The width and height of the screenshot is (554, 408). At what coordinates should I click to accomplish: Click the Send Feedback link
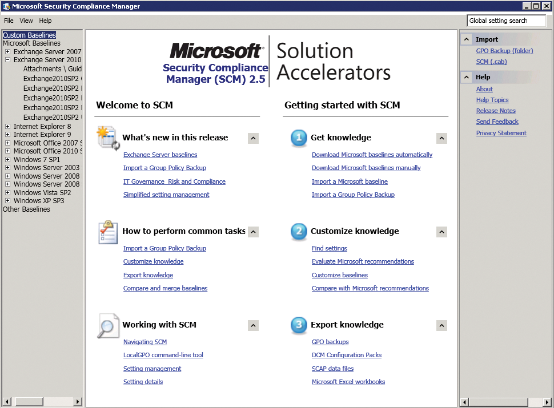[497, 122]
